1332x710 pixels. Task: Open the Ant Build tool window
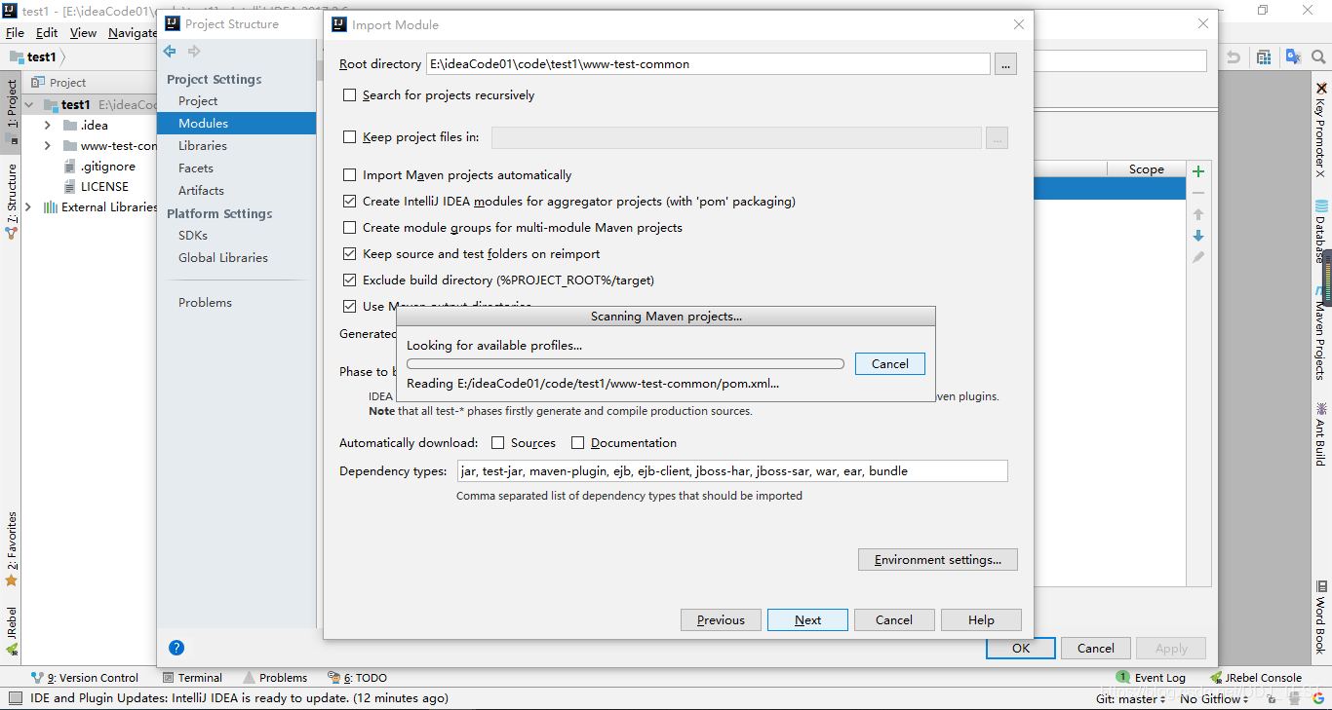(1321, 434)
